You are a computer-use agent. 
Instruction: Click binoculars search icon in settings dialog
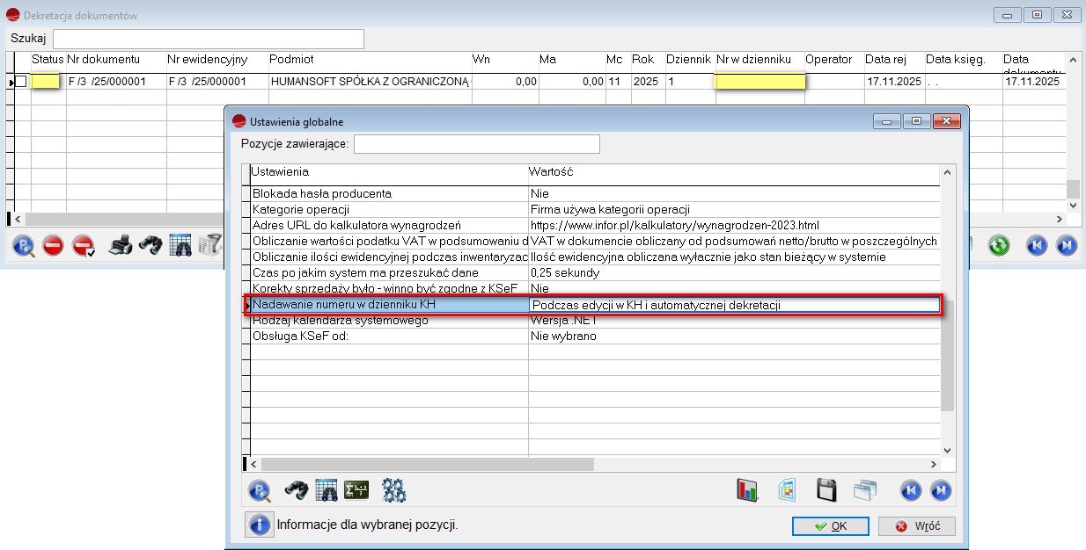coord(296,490)
